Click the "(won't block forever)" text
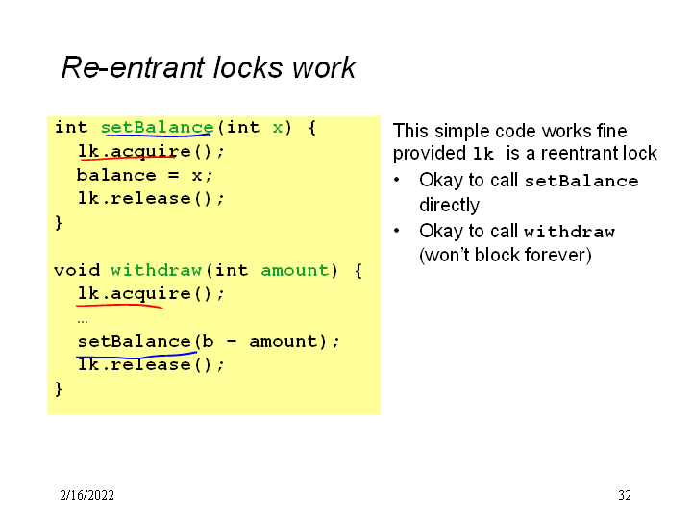Viewport: 692px width, 519px height. pyautogui.click(x=505, y=255)
